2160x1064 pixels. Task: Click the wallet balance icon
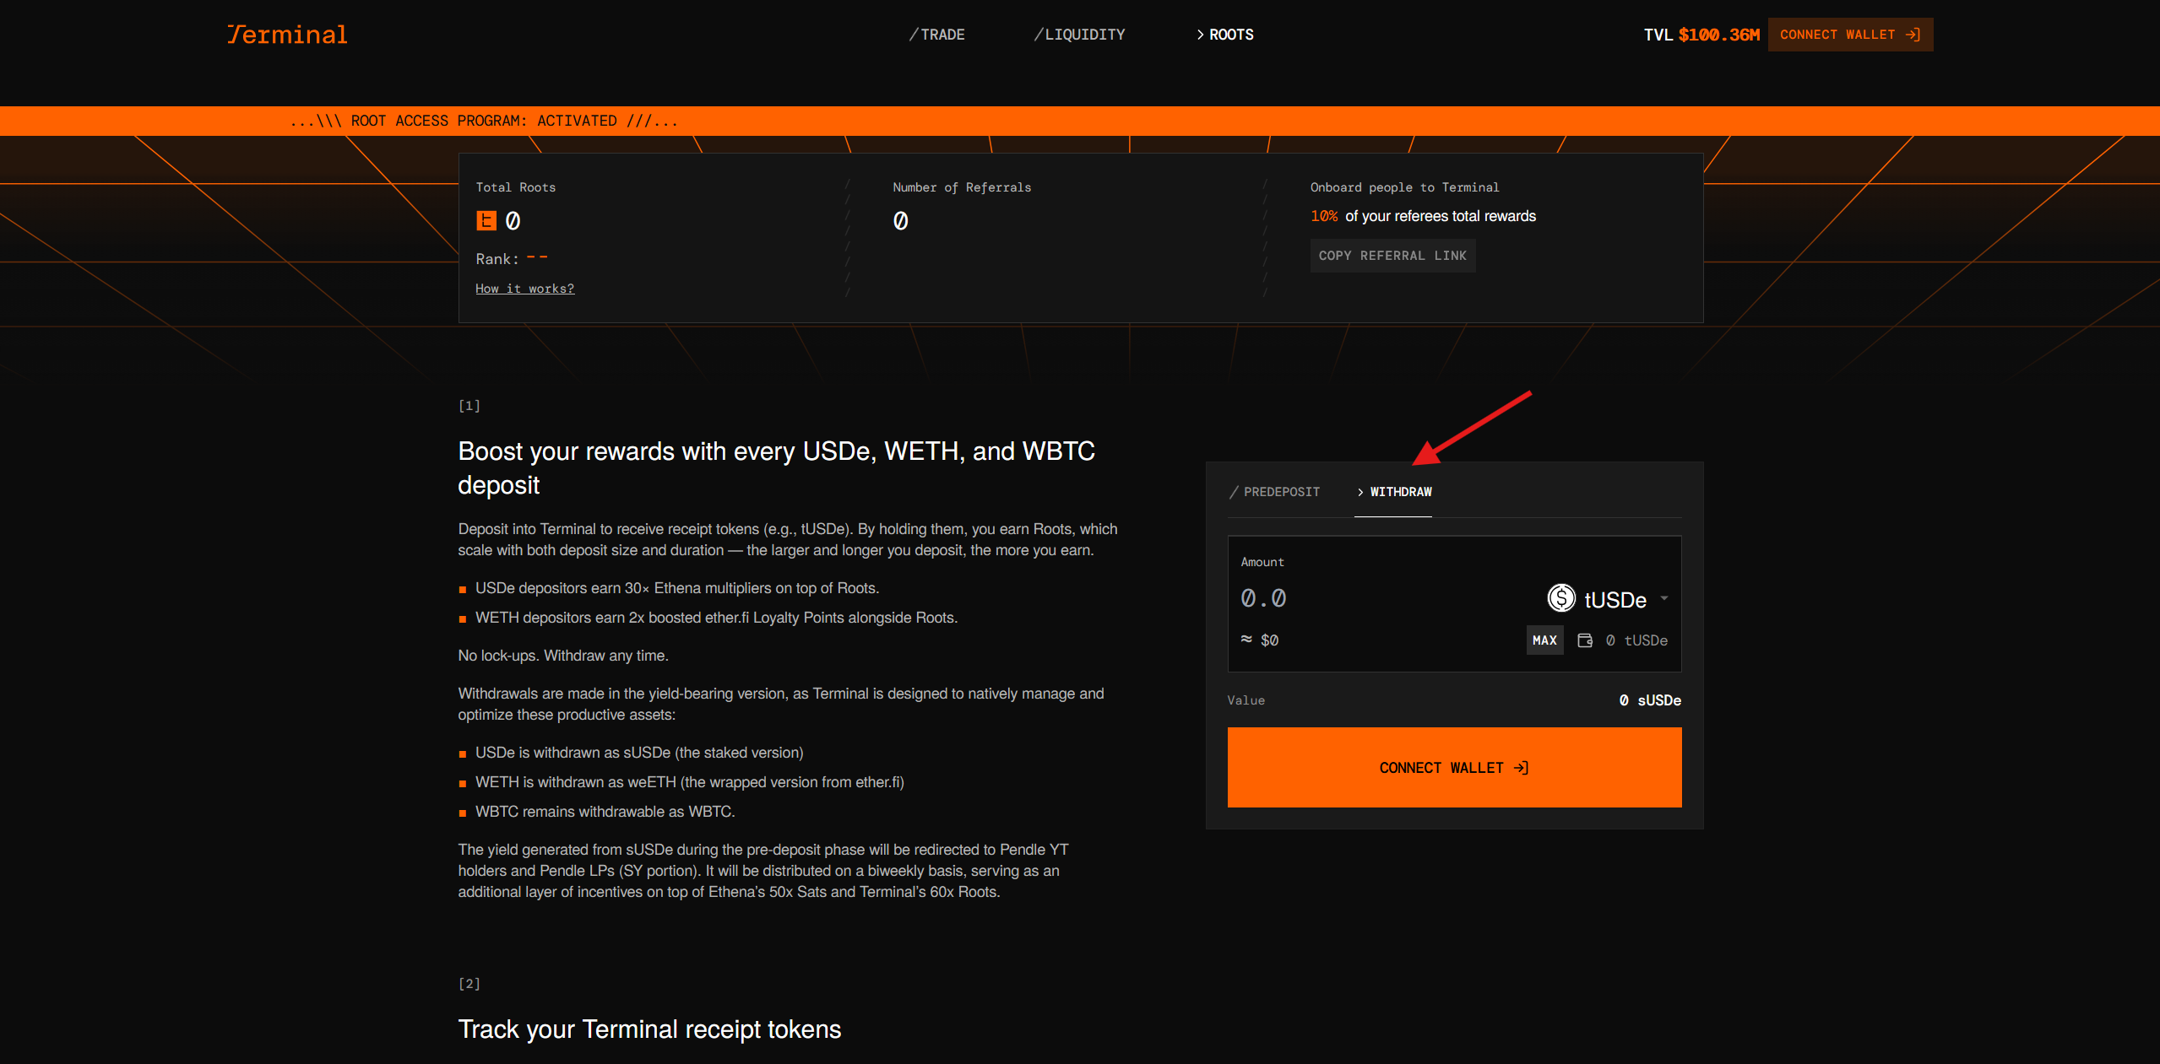1585,641
